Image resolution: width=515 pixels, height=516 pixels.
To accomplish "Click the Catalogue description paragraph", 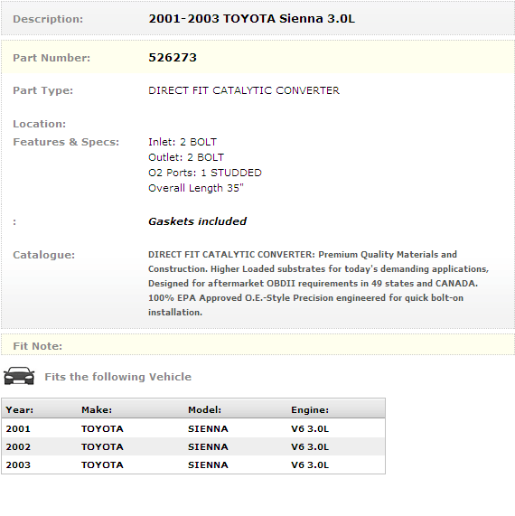I will [319, 284].
